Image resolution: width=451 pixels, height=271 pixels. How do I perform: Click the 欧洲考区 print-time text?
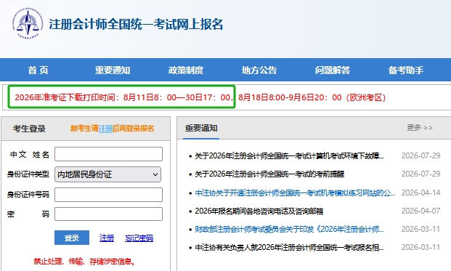(312, 97)
